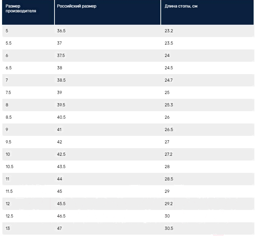Select Russian size 46.5 cell
255x236 pixels.
pos(61,216)
